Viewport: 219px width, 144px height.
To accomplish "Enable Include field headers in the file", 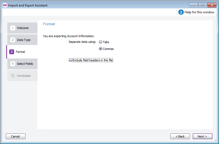I will point(70,60).
